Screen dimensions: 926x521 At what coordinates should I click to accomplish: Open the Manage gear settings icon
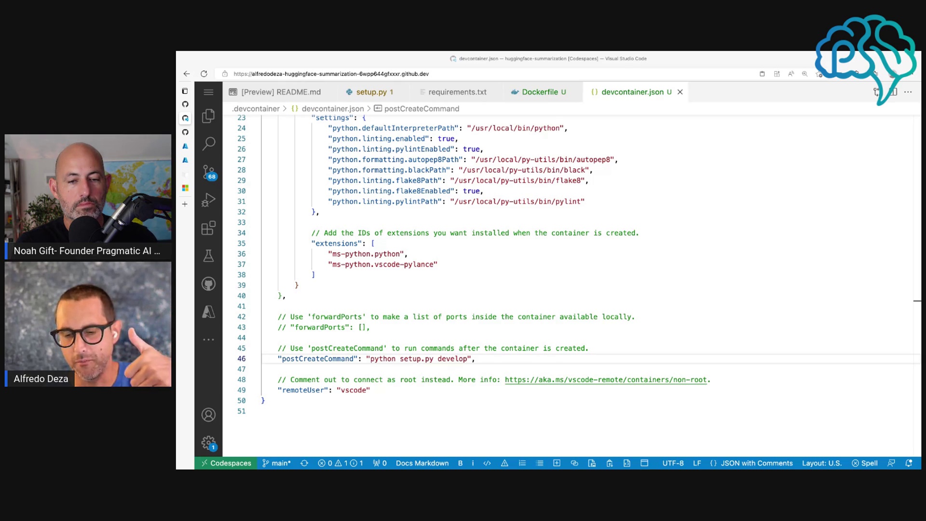coord(209,443)
